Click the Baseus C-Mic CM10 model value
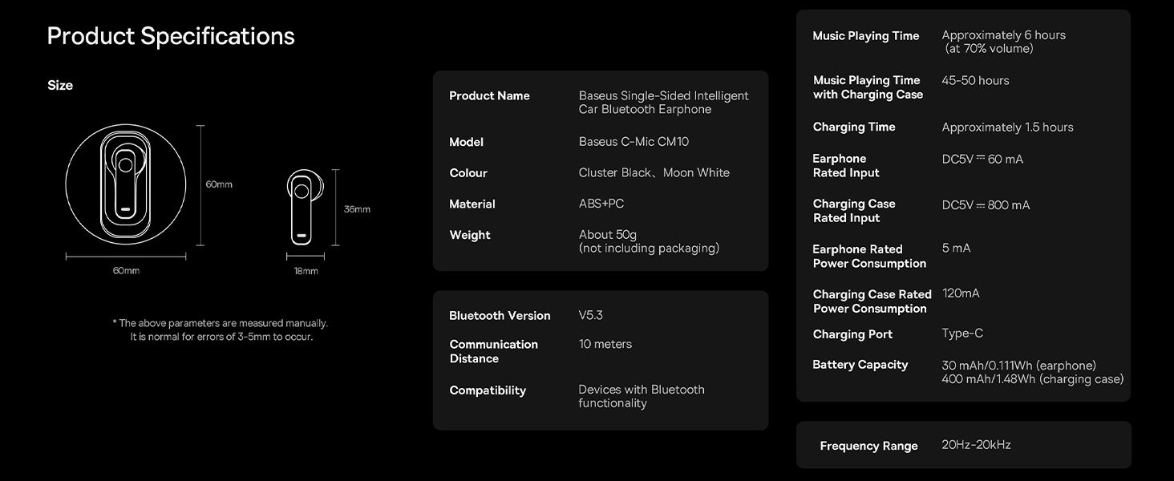Viewport: 1174px width, 481px height. tap(634, 142)
